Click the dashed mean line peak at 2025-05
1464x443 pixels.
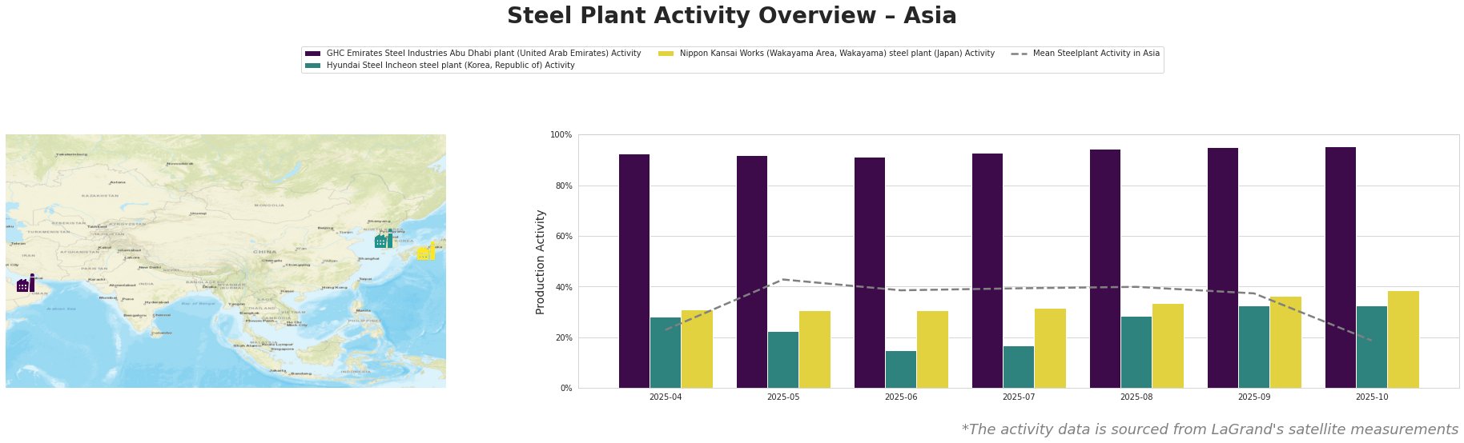[x=783, y=279]
